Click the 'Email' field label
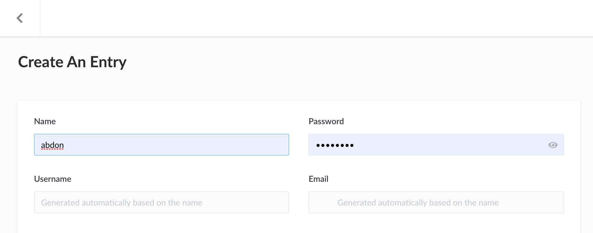Screen dimensions: 593x233 click(318, 179)
